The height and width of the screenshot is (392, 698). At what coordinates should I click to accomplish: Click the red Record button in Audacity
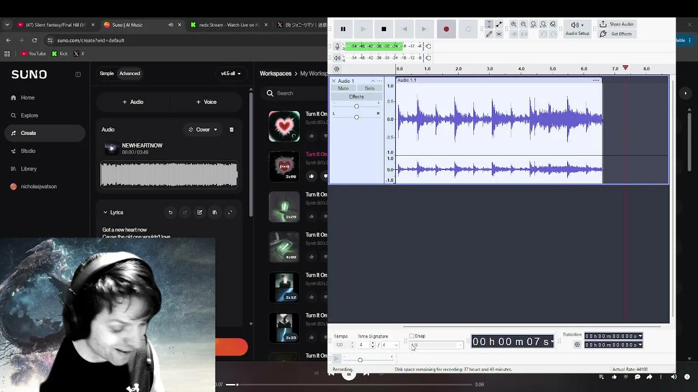pyautogui.click(x=446, y=29)
